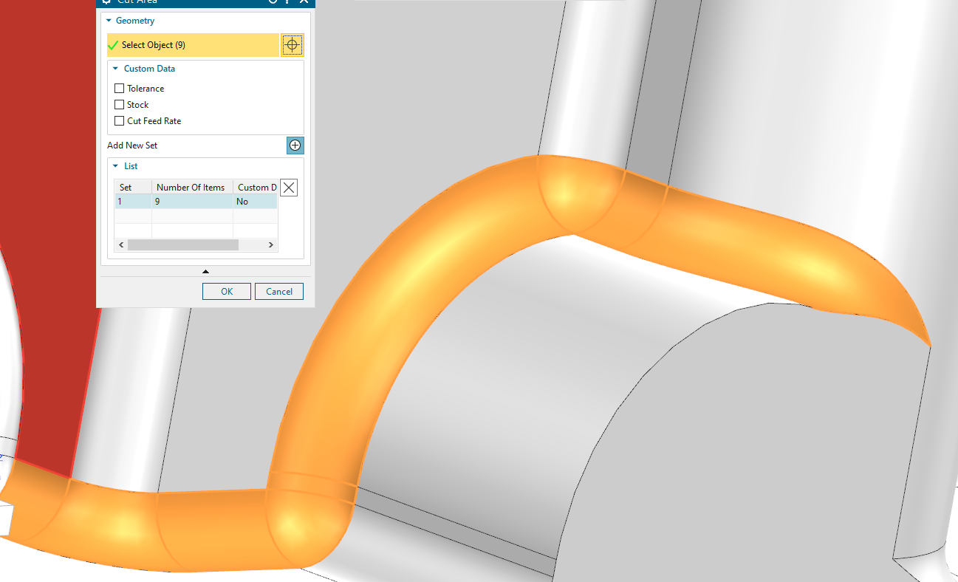Click the Add New Set plus icon
This screenshot has width=958, height=582.
point(295,145)
